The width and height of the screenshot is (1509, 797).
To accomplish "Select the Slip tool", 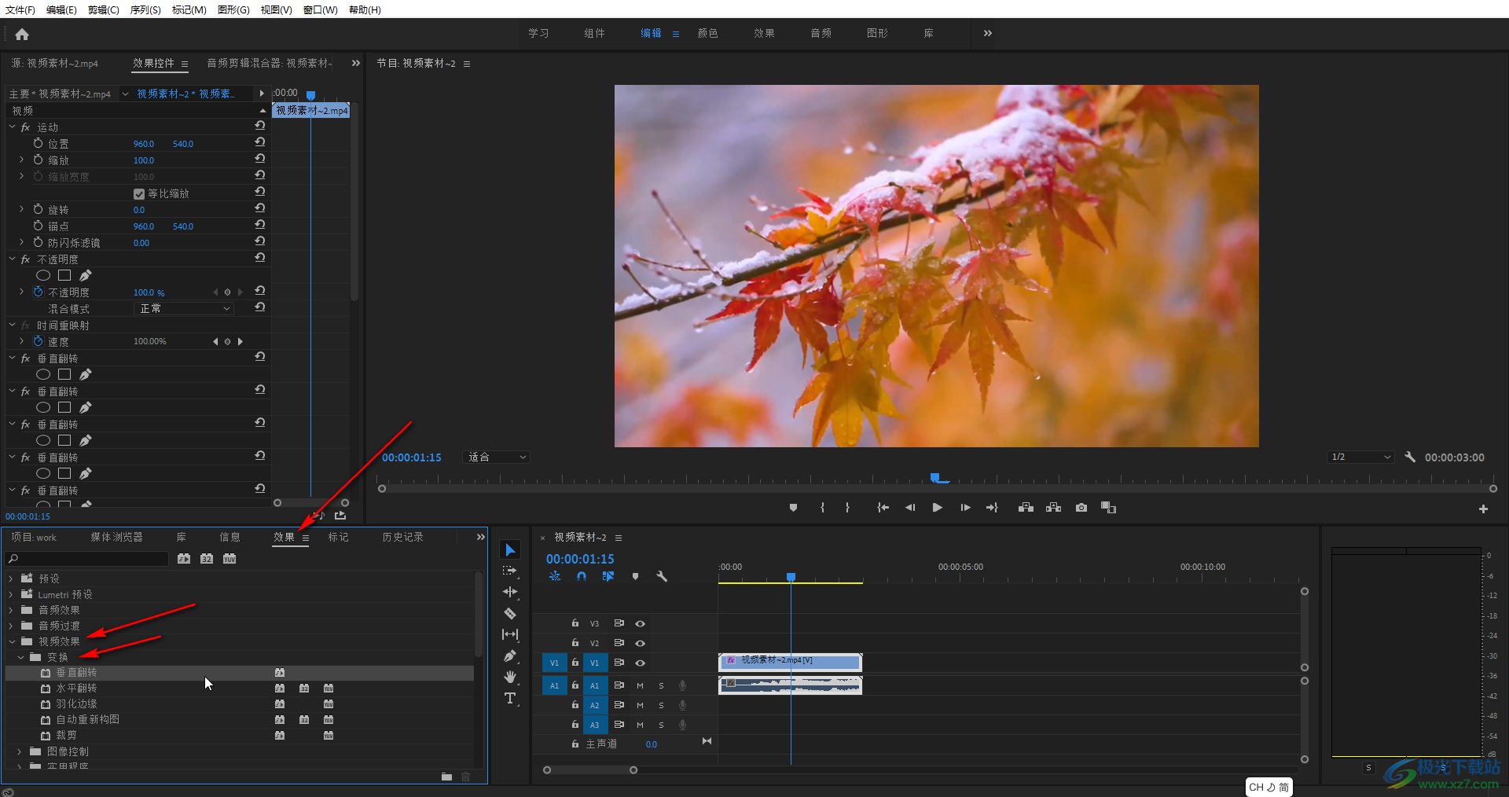I will click(x=510, y=634).
